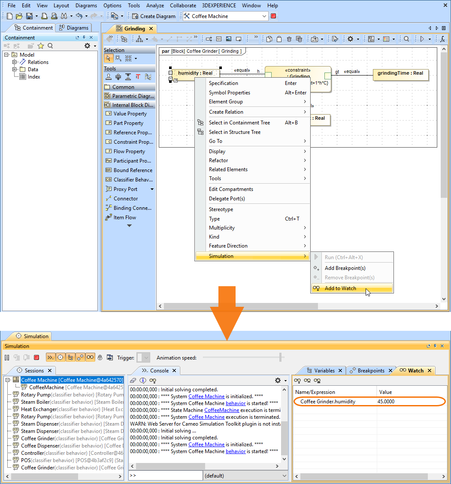Click the Save project icon in main toolbar
Screen dimensions: 451x484
[29, 16]
